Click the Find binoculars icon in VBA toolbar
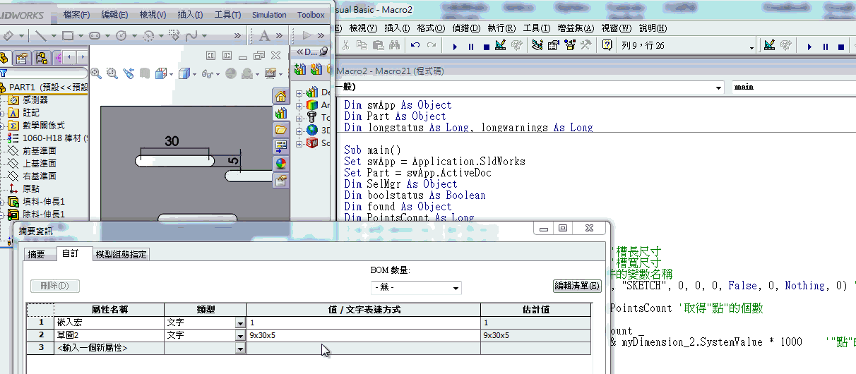Screen dimensions: 856x374 pos(394,46)
